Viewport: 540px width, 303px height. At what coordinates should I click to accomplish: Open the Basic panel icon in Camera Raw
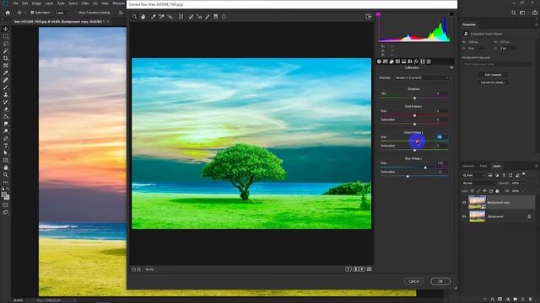pyautogui.click(x=379, y=61)
